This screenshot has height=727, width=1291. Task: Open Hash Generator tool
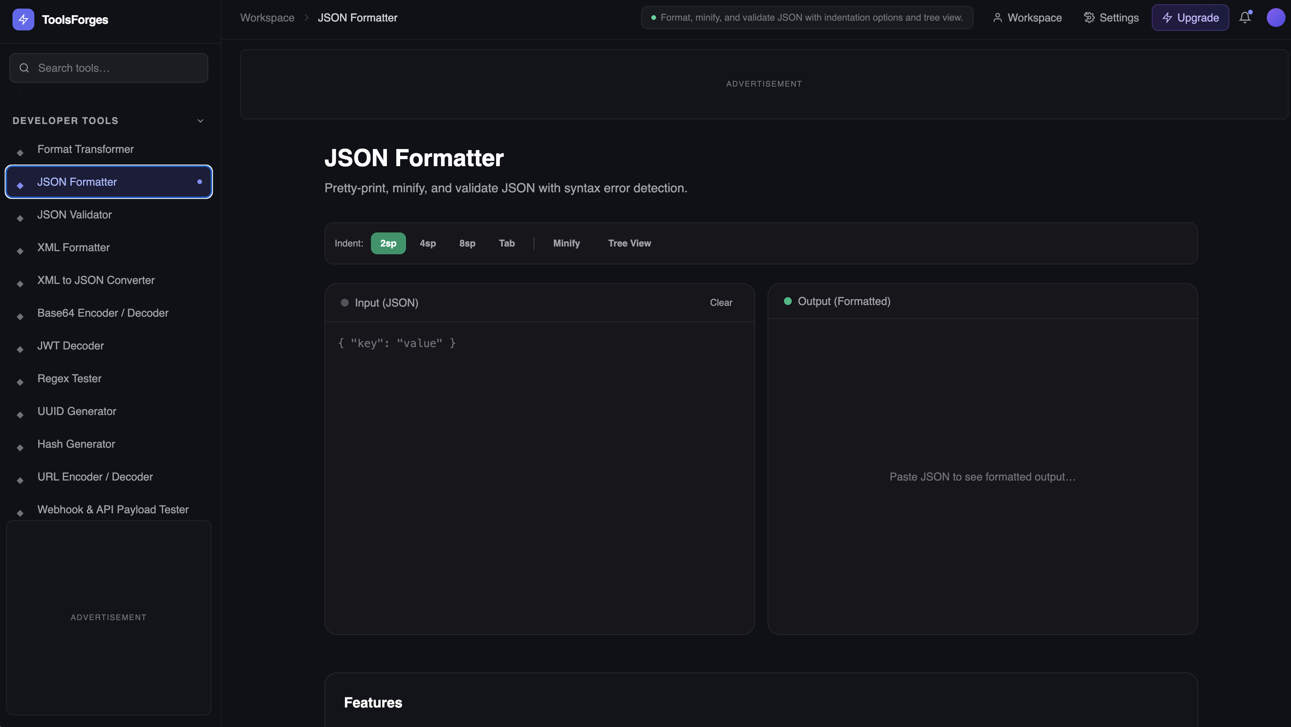[109, 444]
